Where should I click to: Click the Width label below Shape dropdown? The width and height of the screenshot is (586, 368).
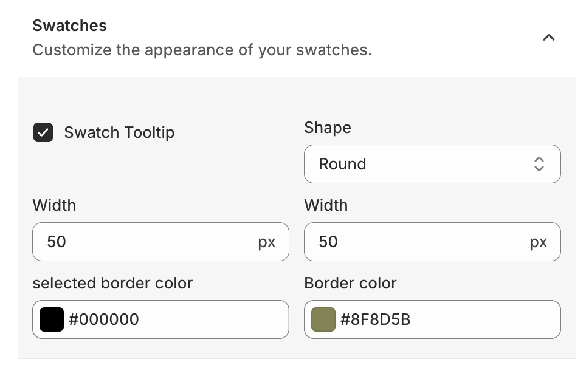point(326,205)
